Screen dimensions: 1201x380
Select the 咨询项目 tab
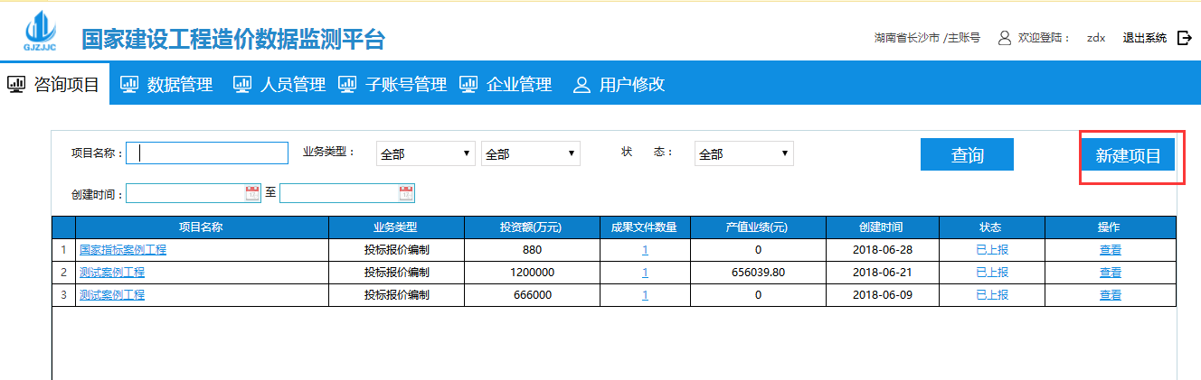tap(54, 85)
